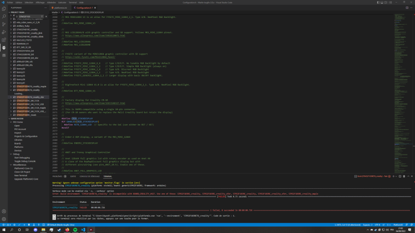Image resolution: width=415 pixels, height=233 pixels.
Task: Click Start Debugging in Quick Access
Action: click(x=22, y=157)
